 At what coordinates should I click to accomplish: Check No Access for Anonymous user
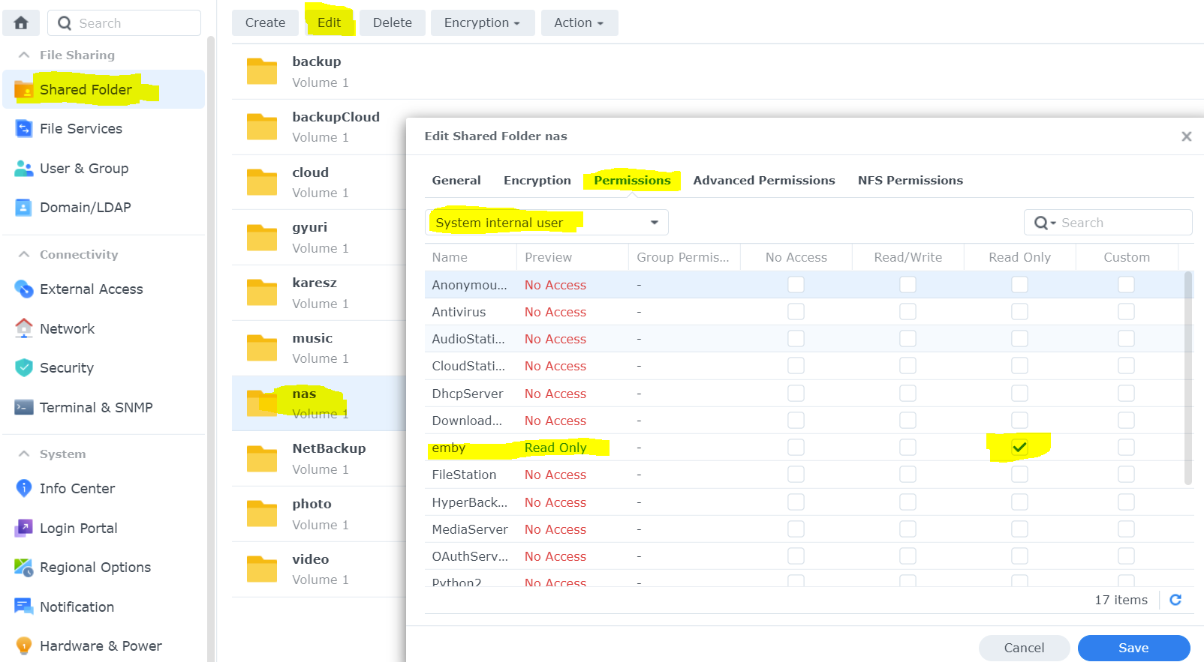point(796,285)
